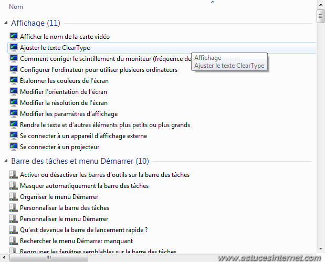Select Se connecter à un appareil d'affichage externe

(83, 136)
